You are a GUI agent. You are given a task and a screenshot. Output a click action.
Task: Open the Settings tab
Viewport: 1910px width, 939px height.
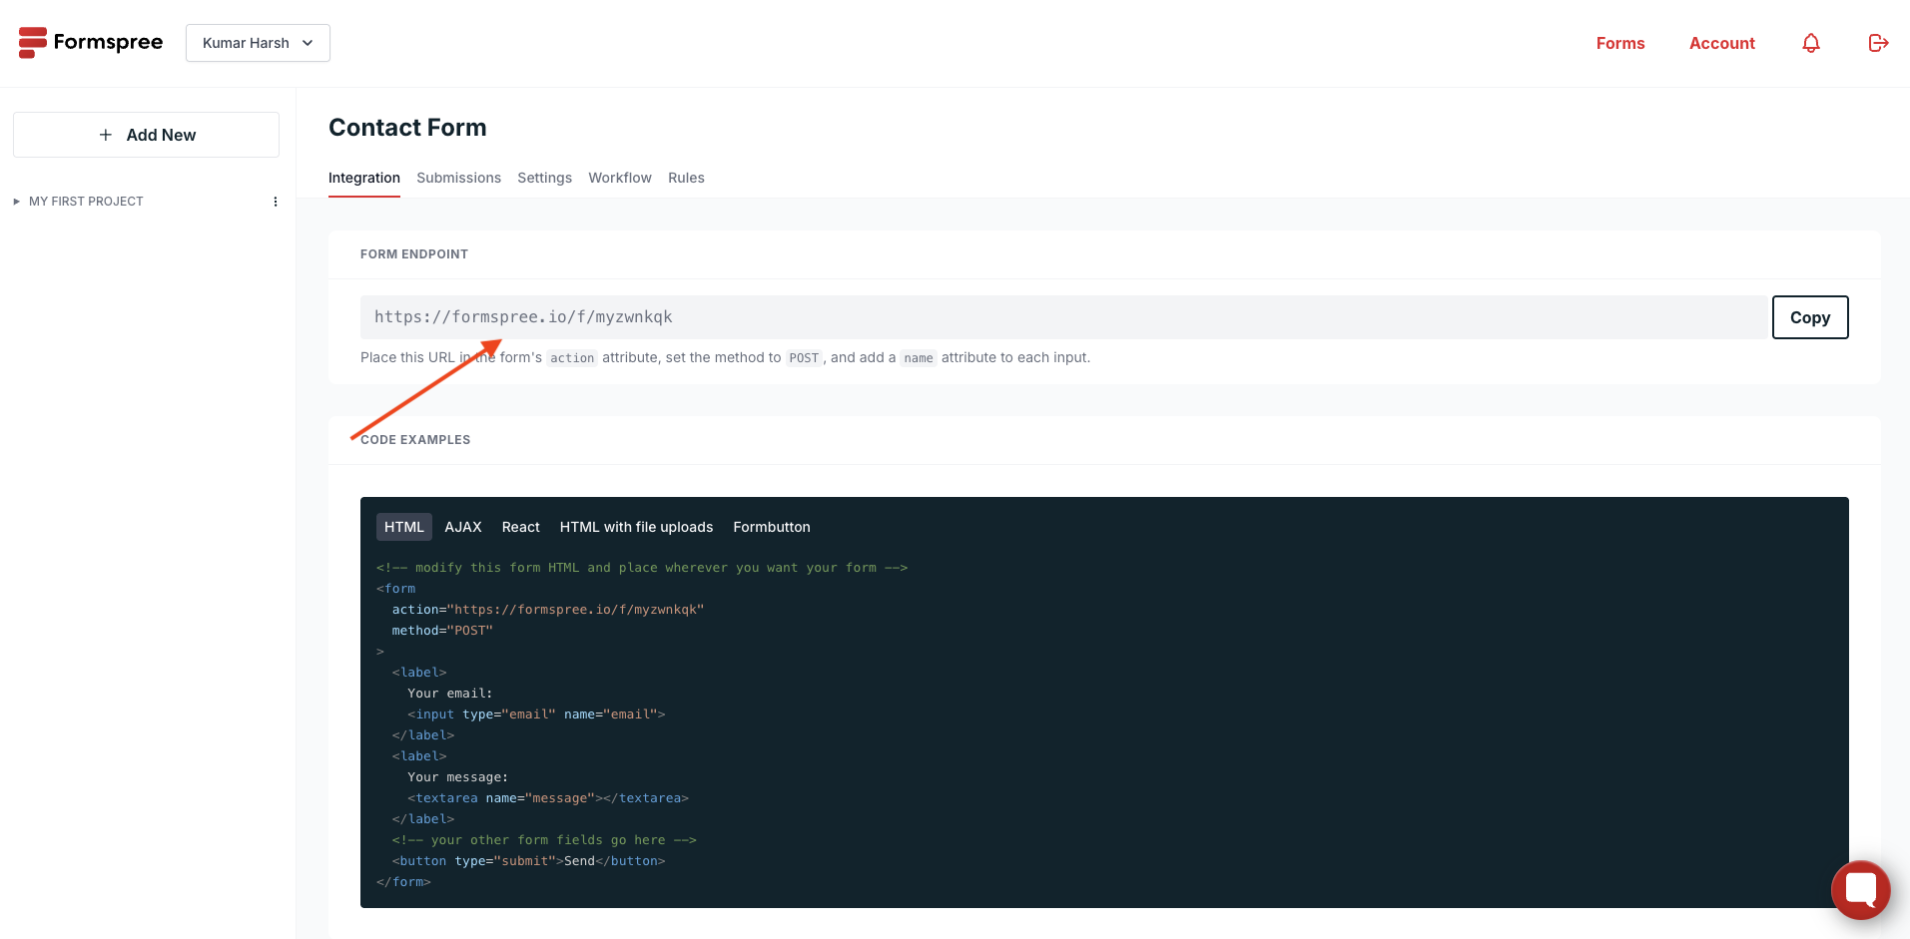pyautogui.click(x=544, y=178)
